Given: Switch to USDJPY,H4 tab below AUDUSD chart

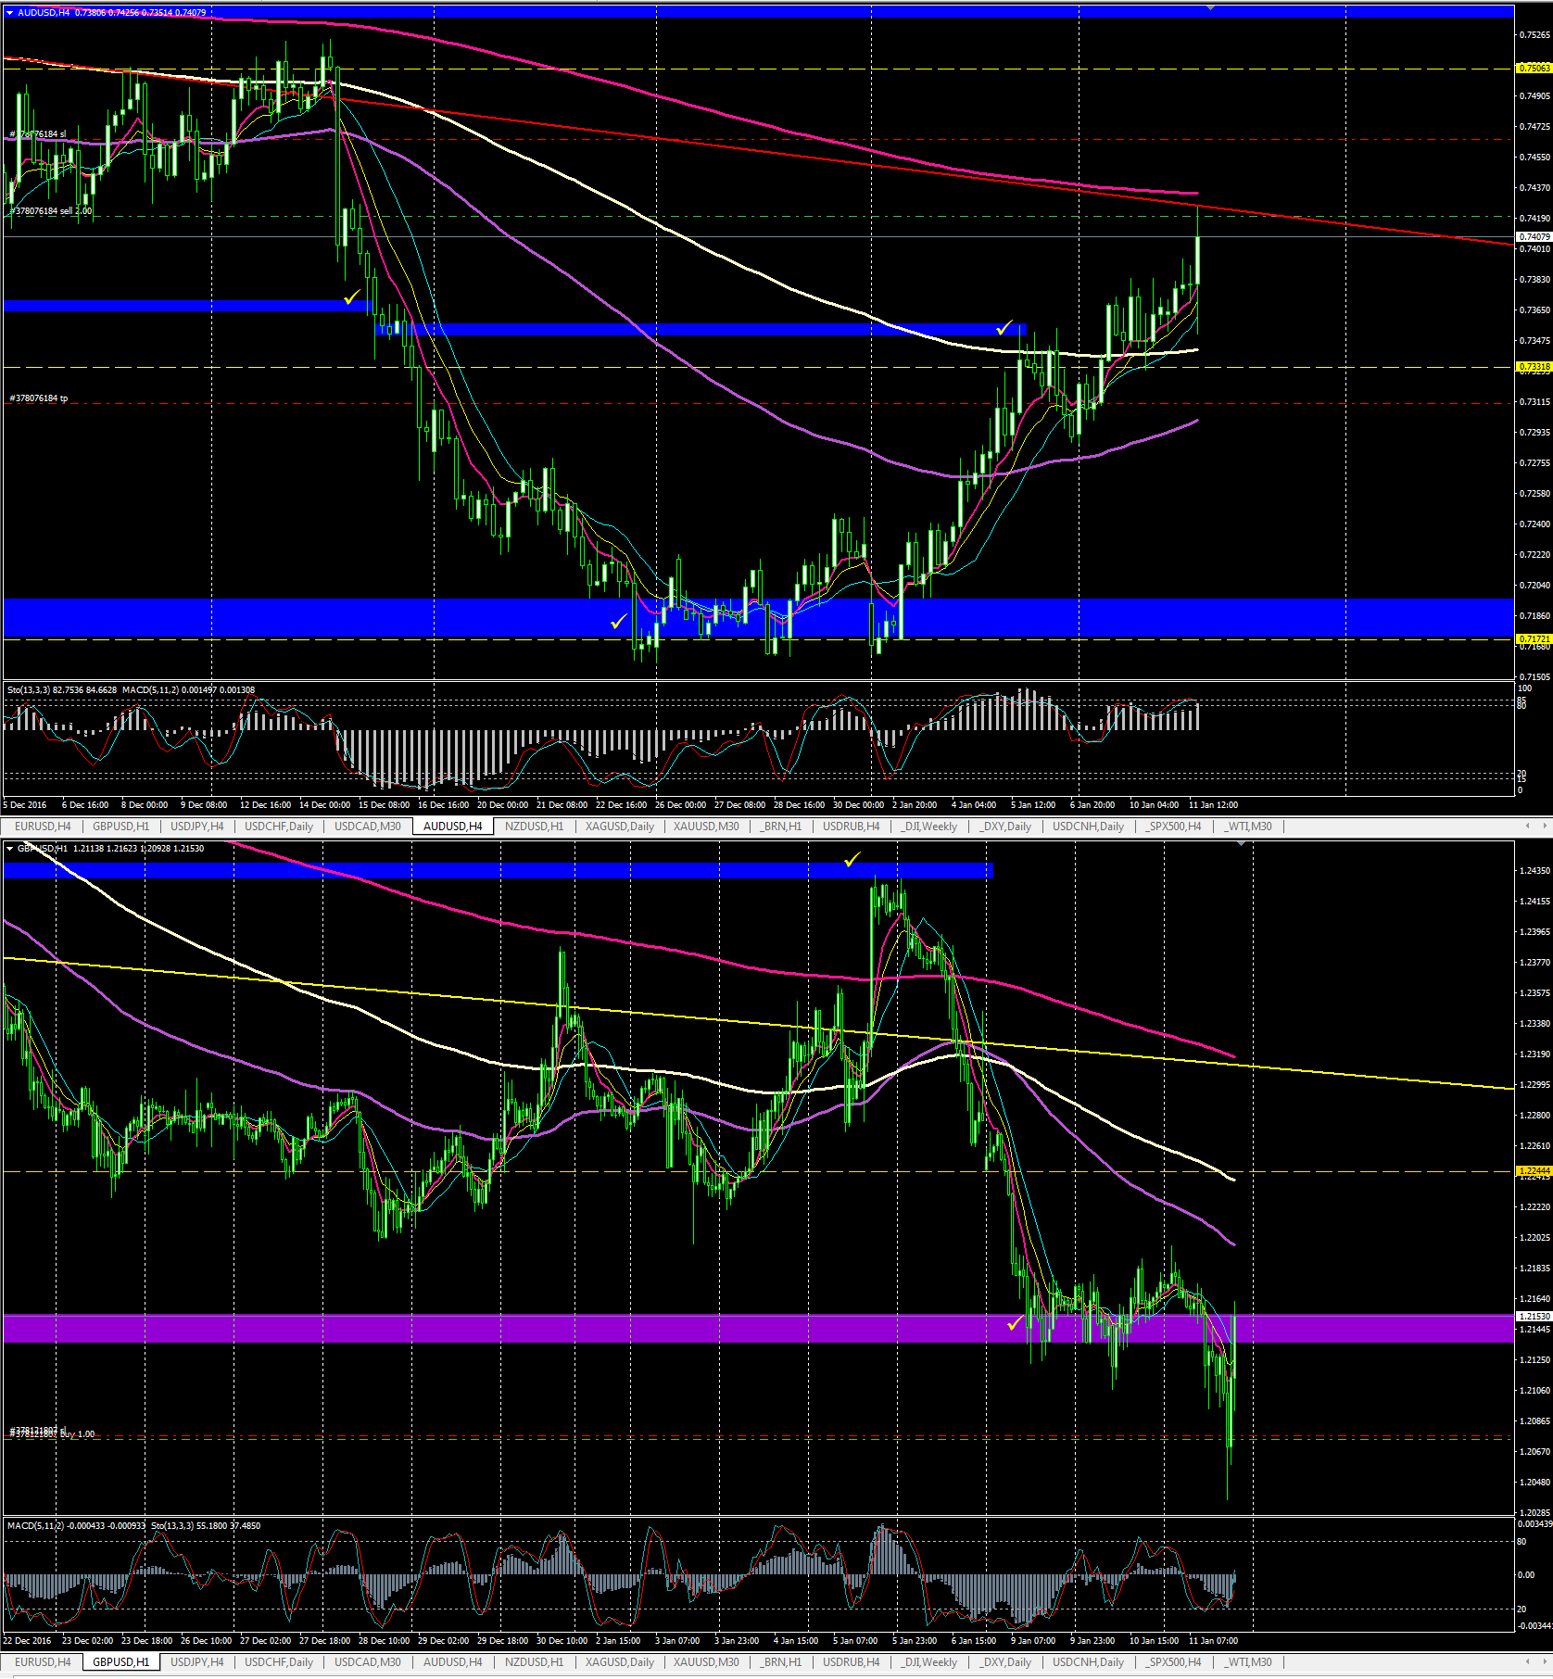Looking at the screenshot, I should tap(196, 827).
